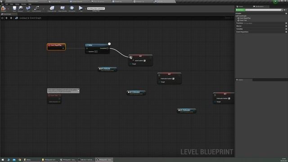Expand the Variables section header

pos(239,29)
